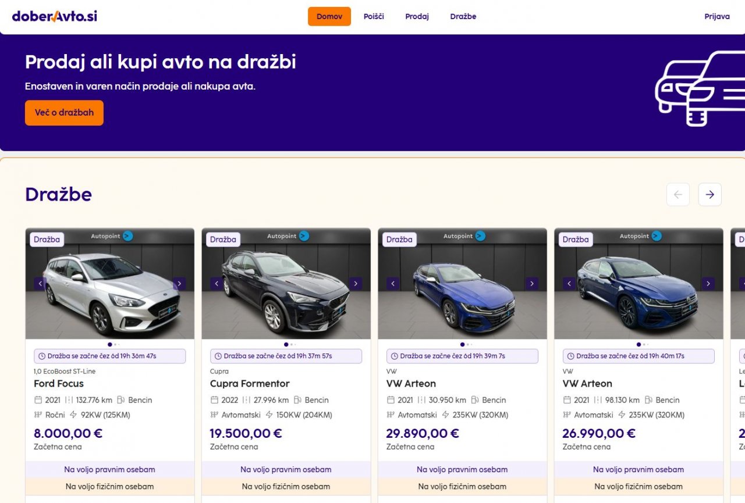Click Na voljo pravnim osebam under Ford Focus
This screenshot has height=503, width=745.
(x=110, y=470)
